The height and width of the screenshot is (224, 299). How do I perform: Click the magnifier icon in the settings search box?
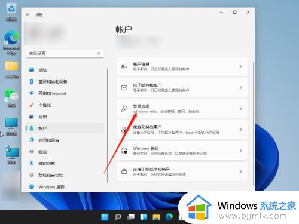99,53
